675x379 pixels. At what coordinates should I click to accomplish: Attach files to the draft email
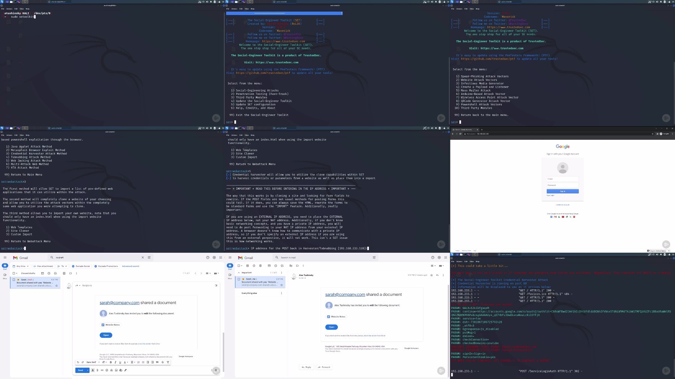(97, 370)
